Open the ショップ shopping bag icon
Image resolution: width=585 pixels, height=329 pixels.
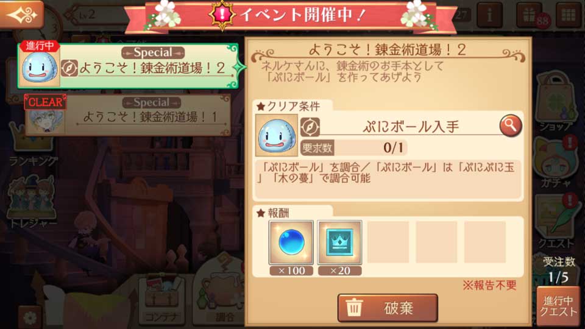556,102
